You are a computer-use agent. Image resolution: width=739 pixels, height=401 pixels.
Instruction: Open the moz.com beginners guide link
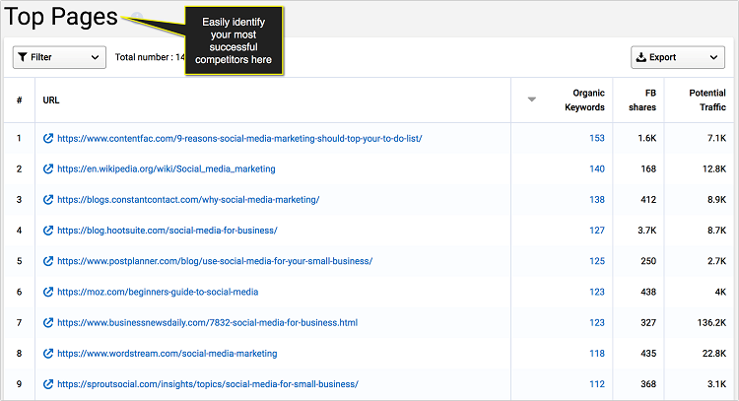click(x=158, y=292)
